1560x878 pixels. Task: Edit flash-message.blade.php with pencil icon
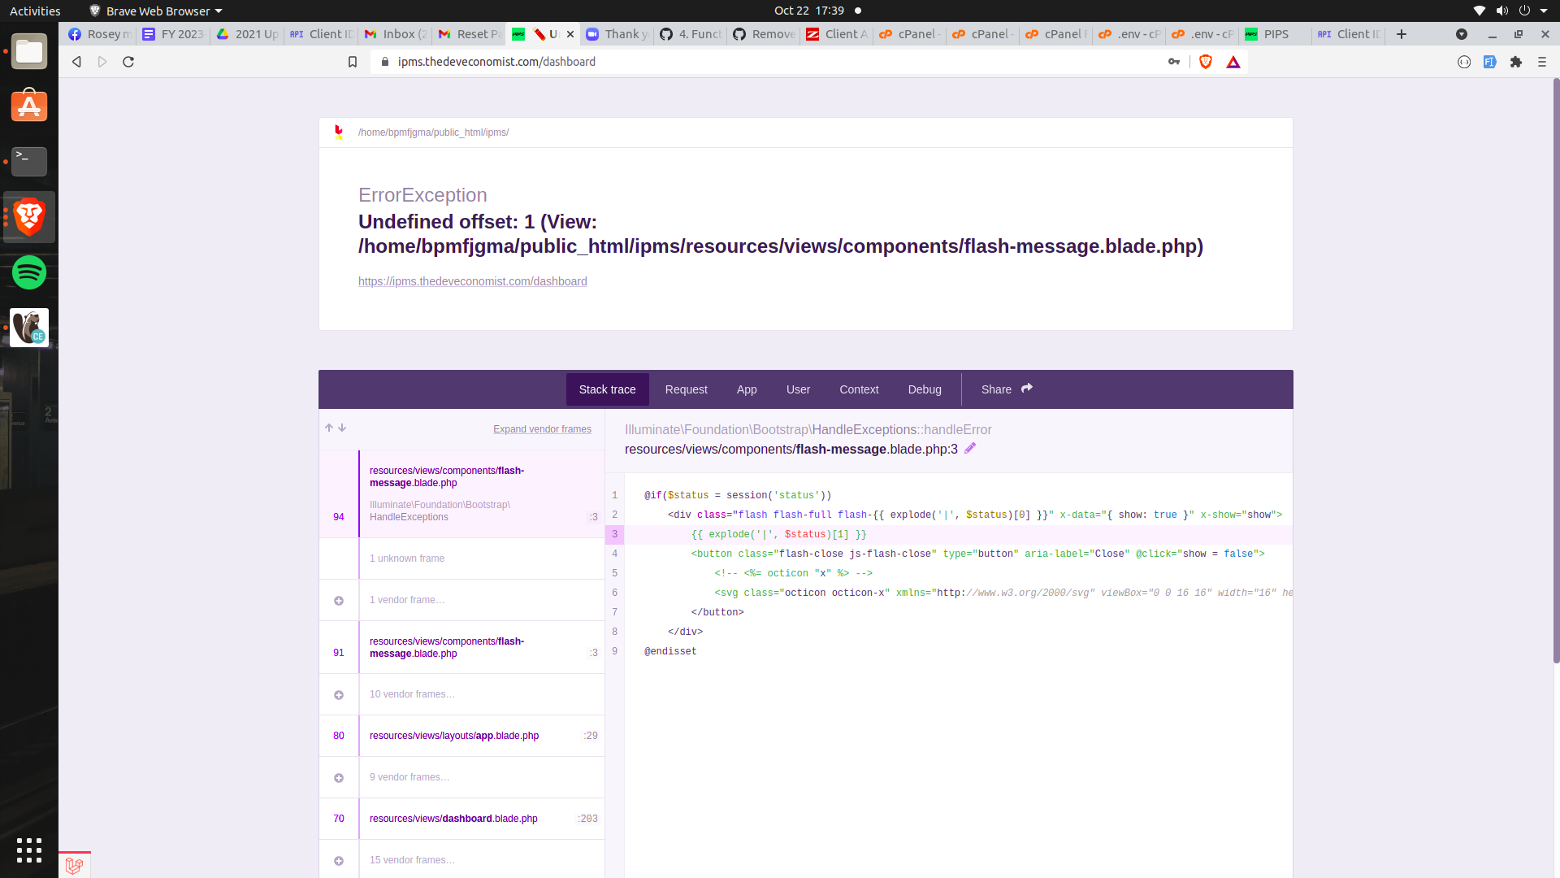970,448
